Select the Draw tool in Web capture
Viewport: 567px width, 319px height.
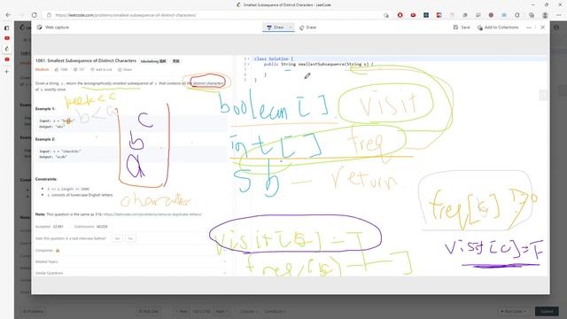pyautogui.click(x=276, y=27)
